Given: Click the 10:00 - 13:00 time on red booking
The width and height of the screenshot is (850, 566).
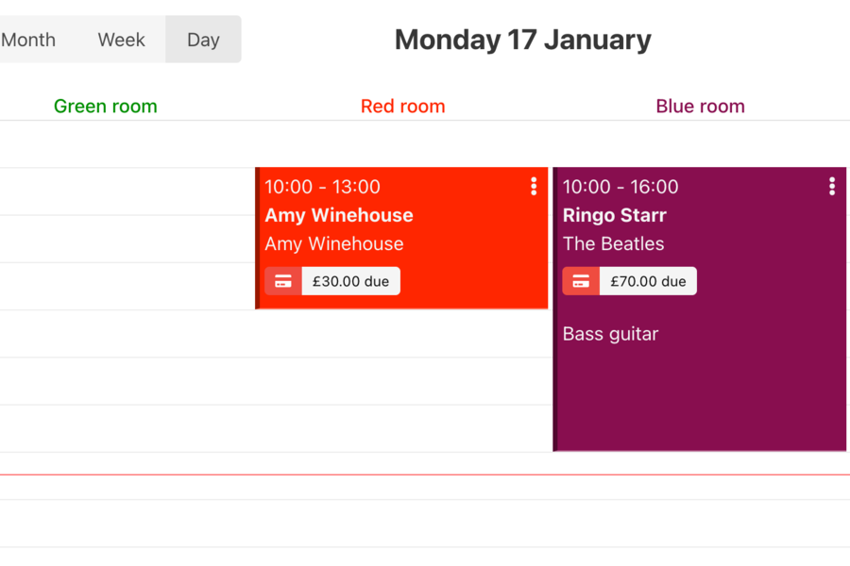Looking at the screenshot, I should 323,187.
